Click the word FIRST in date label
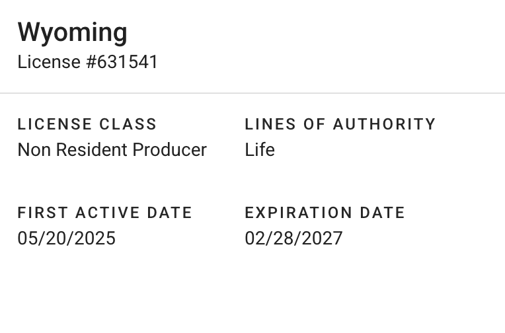The width and height of the screenshot is (505, 333). click(41, 213)
